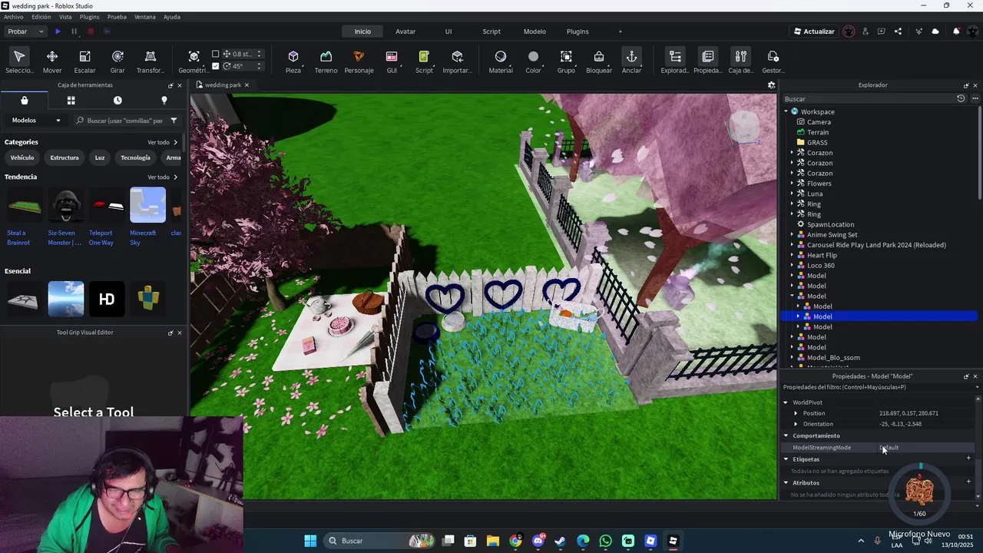Open WhatsApp from the taskbar

(x=605, y=541)
